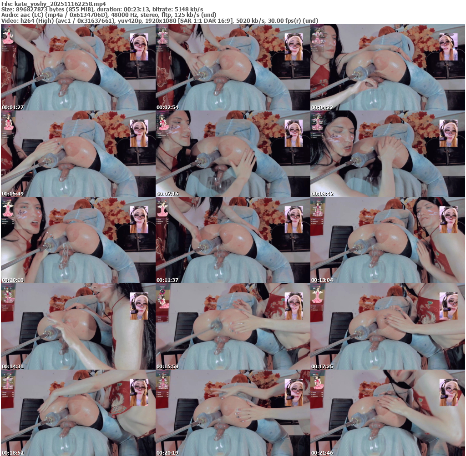Click the Audio codec info line
466x456 pixels.
point(109,15)
